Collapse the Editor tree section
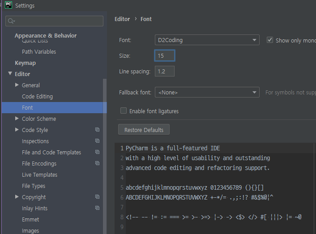 pos(10,73)
